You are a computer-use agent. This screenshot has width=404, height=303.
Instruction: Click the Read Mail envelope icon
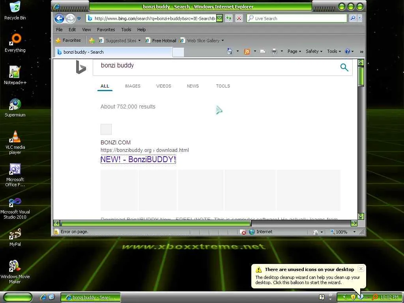[x=263, y=51]
